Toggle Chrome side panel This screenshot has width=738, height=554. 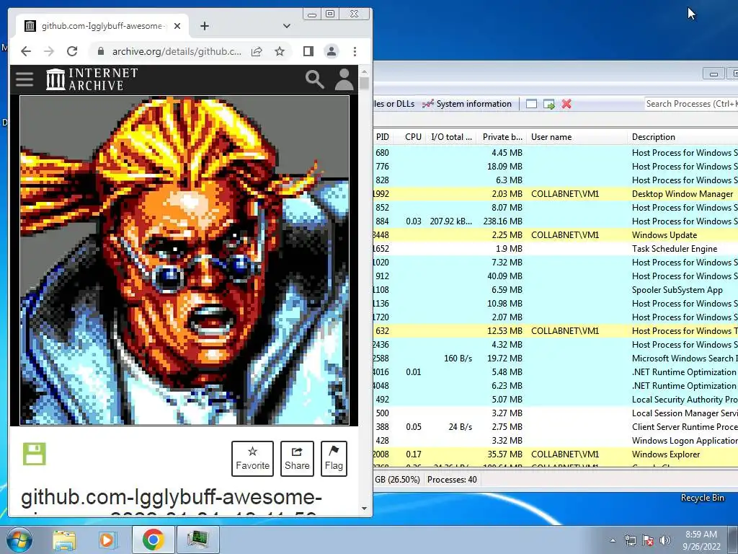308,51
